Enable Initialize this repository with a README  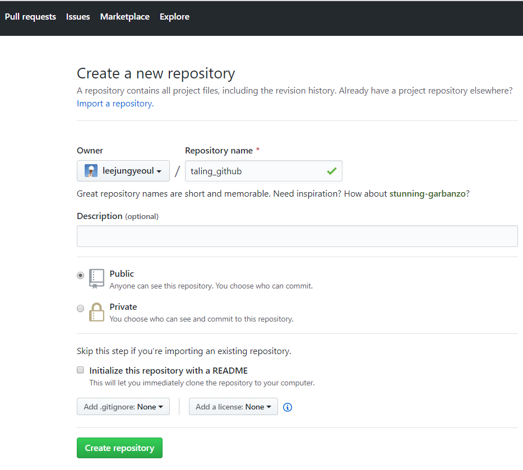(80, 370)
